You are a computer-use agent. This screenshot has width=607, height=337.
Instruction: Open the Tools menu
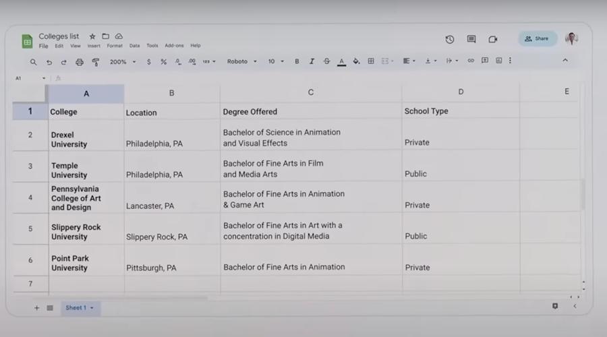(x=152, y=46)
